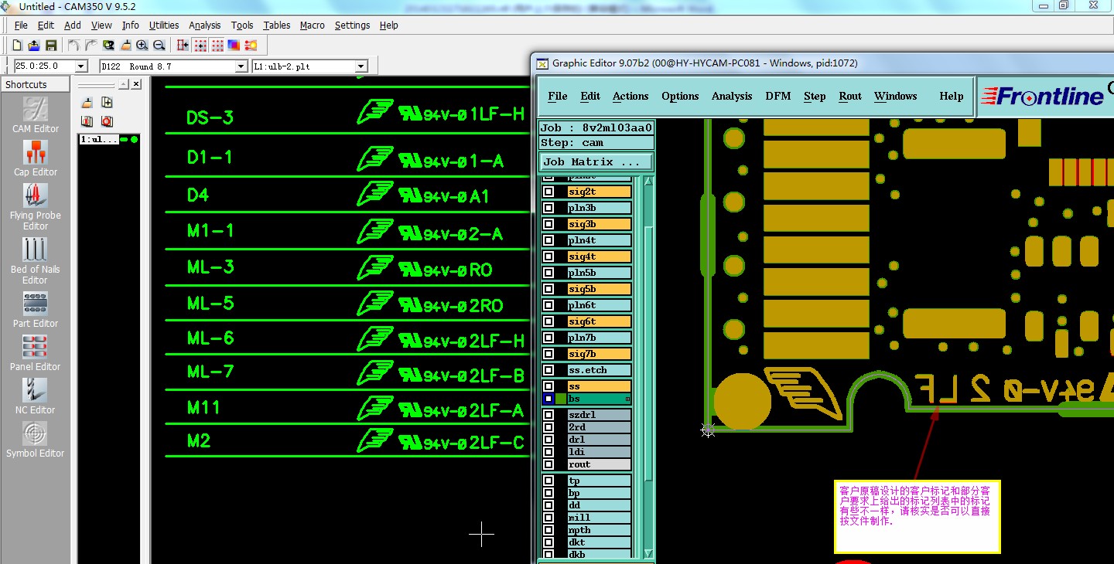
Task: Close the layer panel with X button
Action: [x=136, y=84]
